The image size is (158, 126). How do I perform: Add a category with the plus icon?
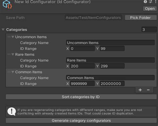[140, 90]
